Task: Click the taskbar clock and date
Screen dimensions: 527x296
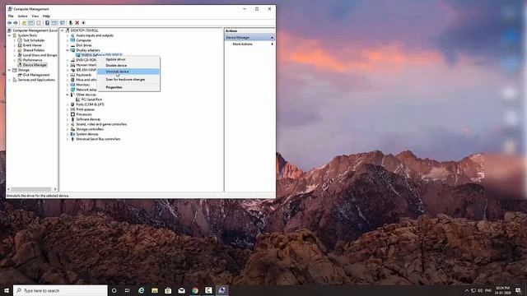Action: (x=502, y=290)
